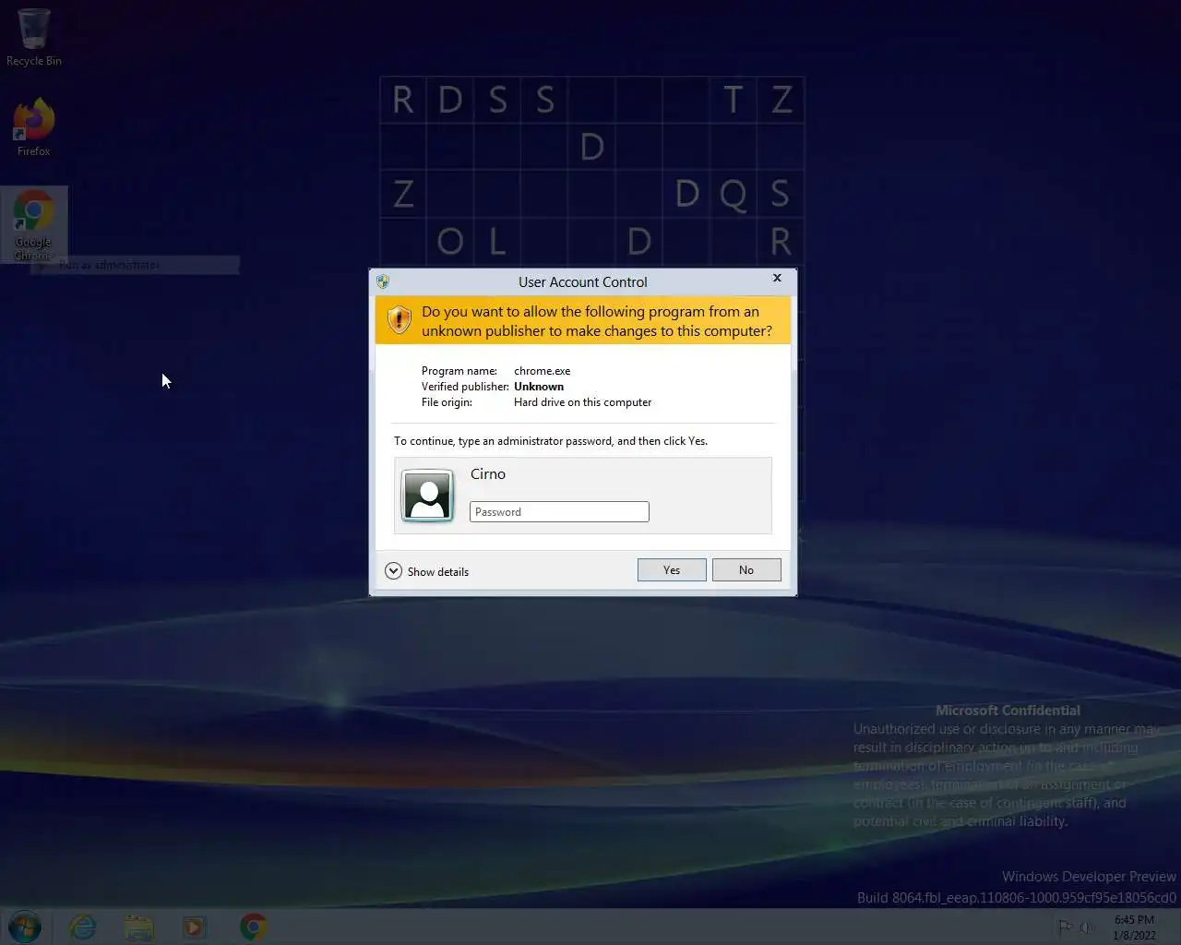The height and width of the screenshot is (945, 1181).
Task: Click No to deny the program
Action: [x=746, y=570]
